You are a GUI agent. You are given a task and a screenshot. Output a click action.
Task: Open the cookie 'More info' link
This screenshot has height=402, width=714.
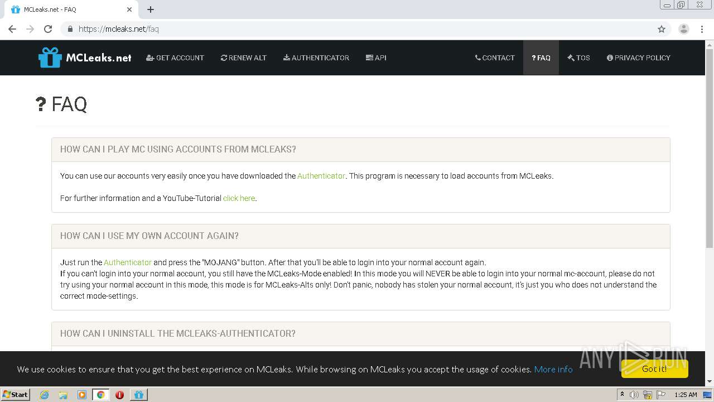[553, 369]
